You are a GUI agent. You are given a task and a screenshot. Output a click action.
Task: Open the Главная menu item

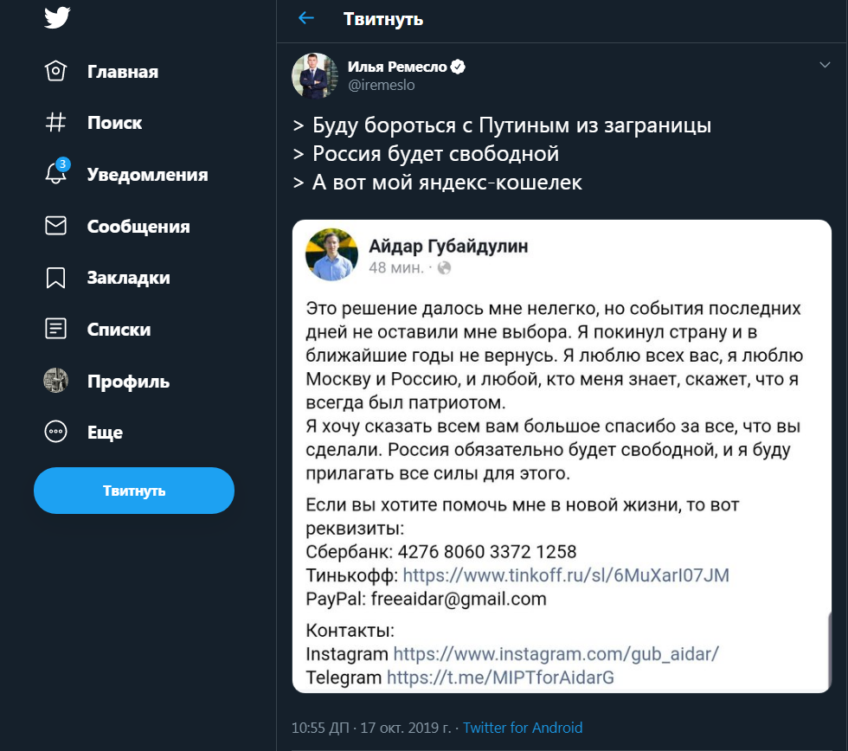pos(122,72)
